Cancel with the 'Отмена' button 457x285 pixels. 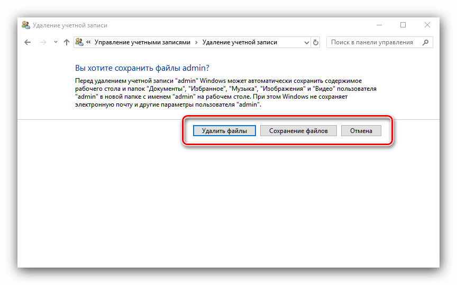(361, 131)
